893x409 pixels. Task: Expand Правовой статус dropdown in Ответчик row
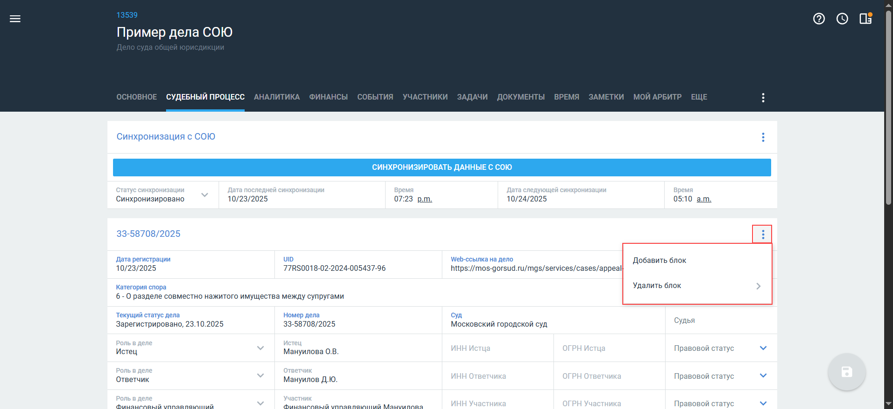tap(763, 375)
